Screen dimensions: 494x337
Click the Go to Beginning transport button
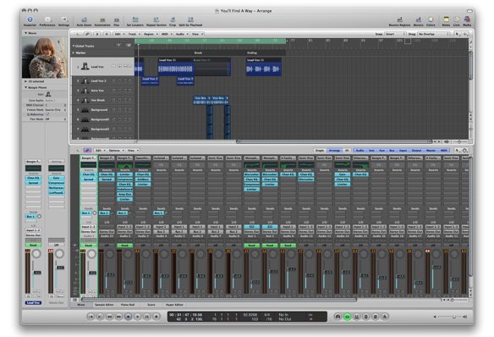point(91,317)
